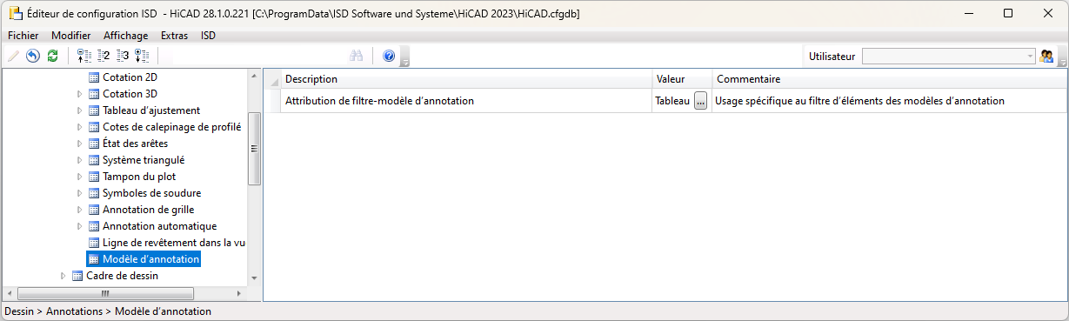This screenshot has height=321, width=1069.
Task: Click the blue undo arrow icon
Action: (x=33, y=56)
